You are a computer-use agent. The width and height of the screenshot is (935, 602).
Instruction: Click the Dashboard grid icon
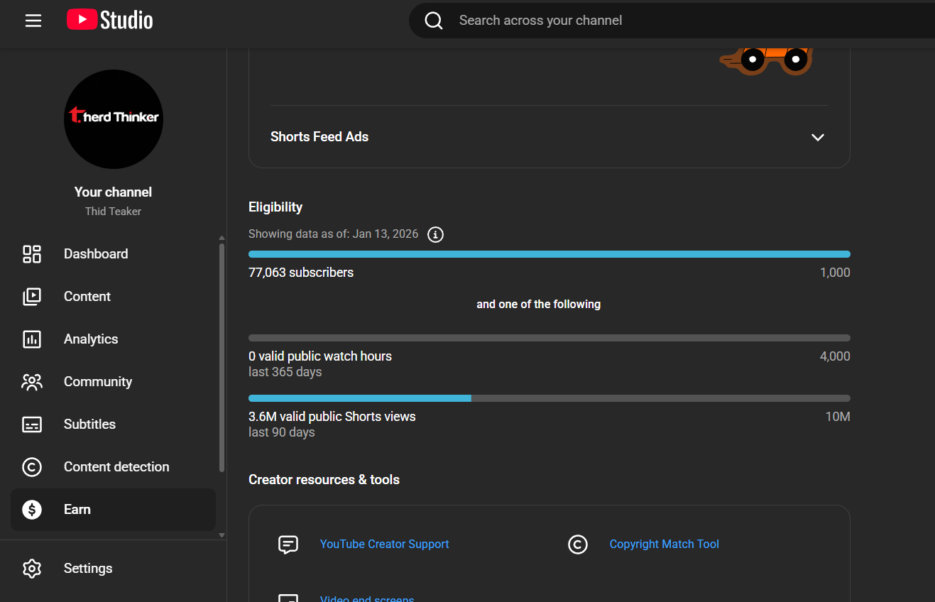coord(32,254)
